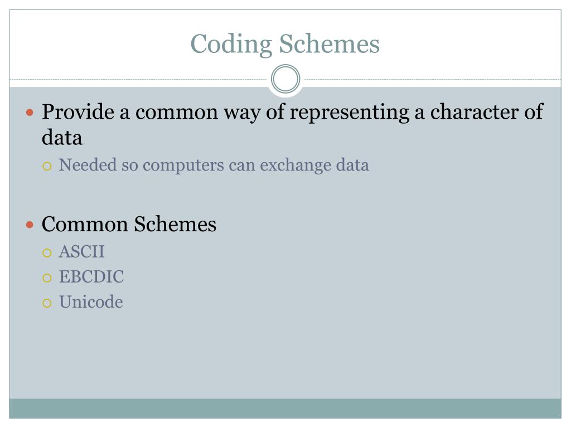Click the Common Schemes heading
The image size is (571, 428).
(x=129, y=224)
